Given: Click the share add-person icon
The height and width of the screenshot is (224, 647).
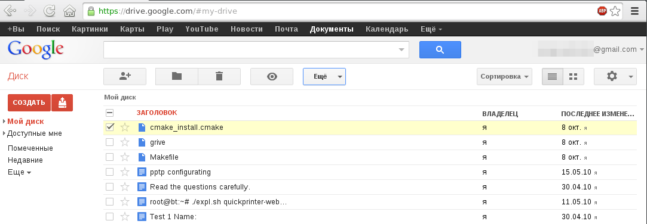Looking at the screenshot, I should pos(125,77).
